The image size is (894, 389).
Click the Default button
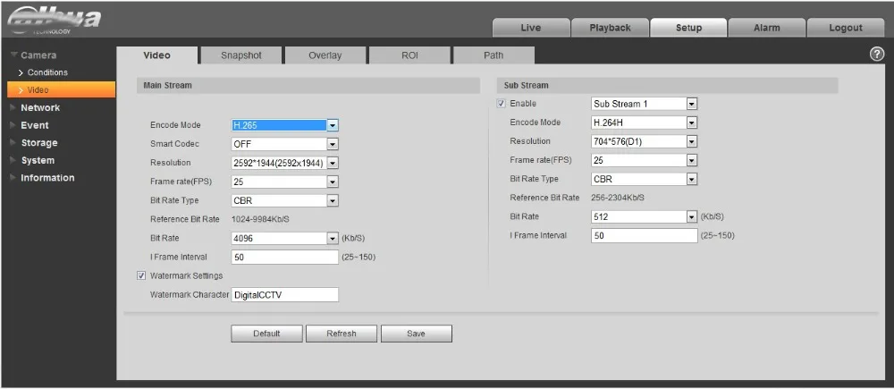(266, 334)
